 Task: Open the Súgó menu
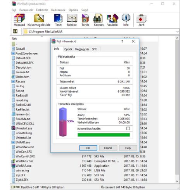click(85, 10)
